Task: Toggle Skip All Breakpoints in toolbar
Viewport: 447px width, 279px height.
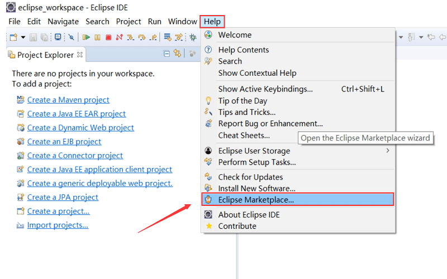Action: coord(72,37)
